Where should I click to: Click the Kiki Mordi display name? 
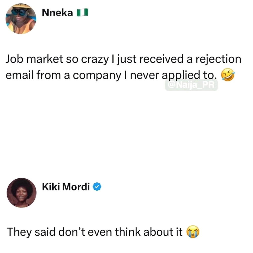coord(66,187)
